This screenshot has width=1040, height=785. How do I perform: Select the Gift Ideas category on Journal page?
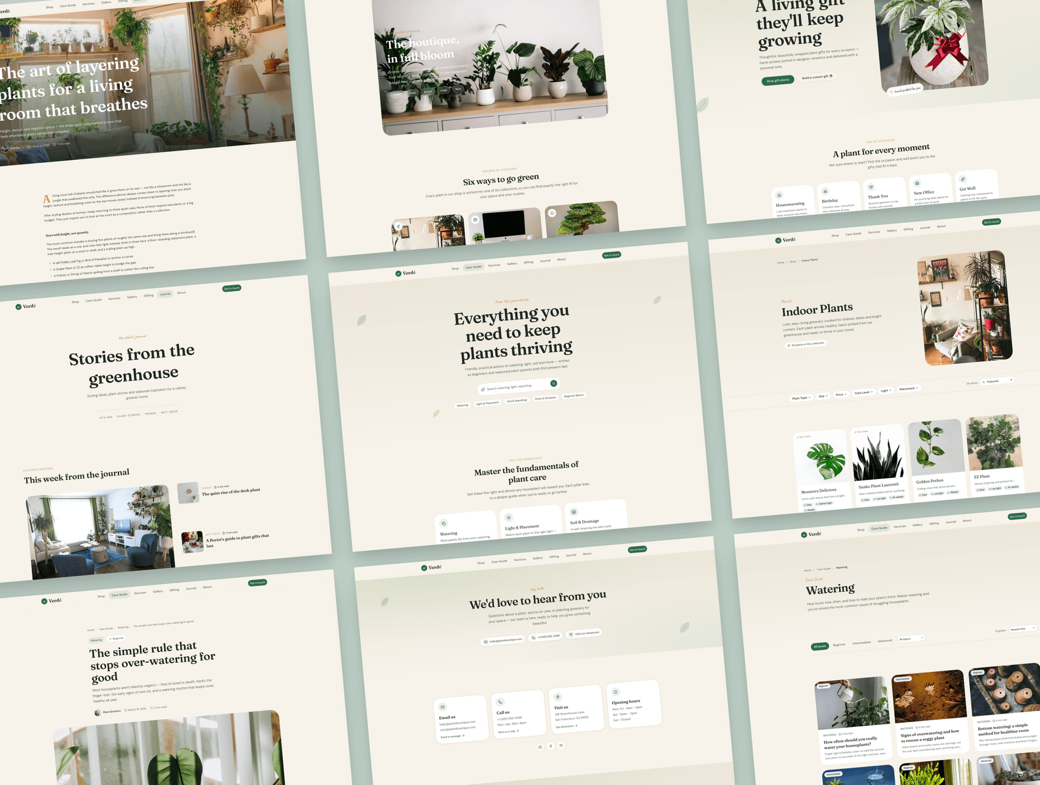(169, 412)
